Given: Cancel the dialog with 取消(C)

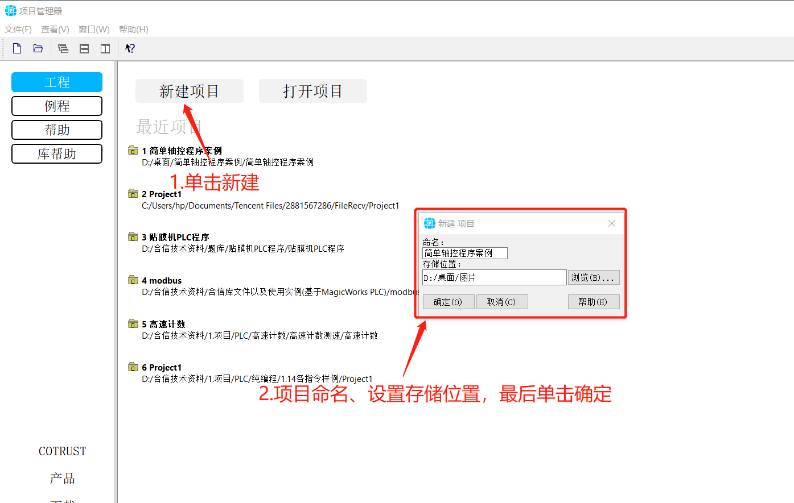Looking at the screenshot, I should pos(502,301).
